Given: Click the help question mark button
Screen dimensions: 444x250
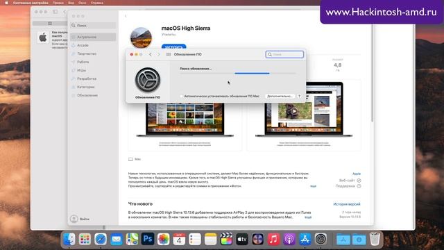Looking at the screenshot, I should tap(299, 97).
